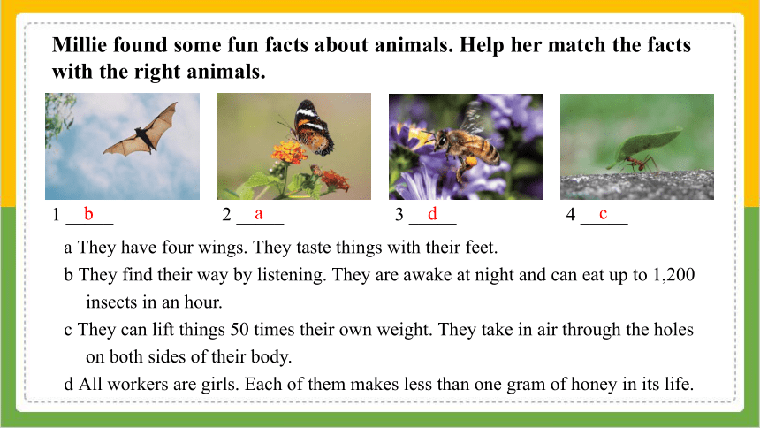The height and width of the screenshot is (428, 760).
Task: Click the number 3 label under bee
Action: pos(399,214)
